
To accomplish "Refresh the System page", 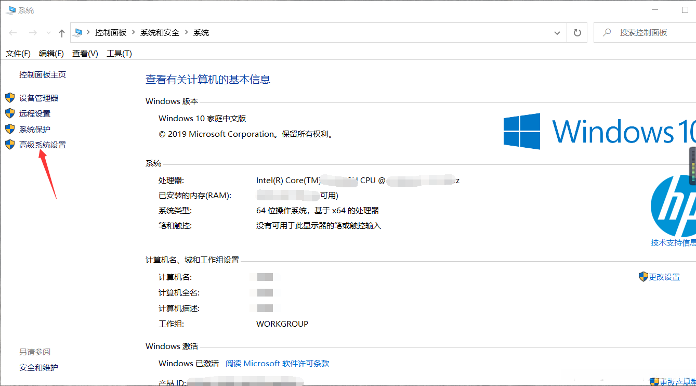I will coord(577,33).
